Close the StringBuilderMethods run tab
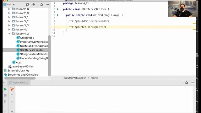The height and width of the screenshot is (113, 201). tap(27, 83)
